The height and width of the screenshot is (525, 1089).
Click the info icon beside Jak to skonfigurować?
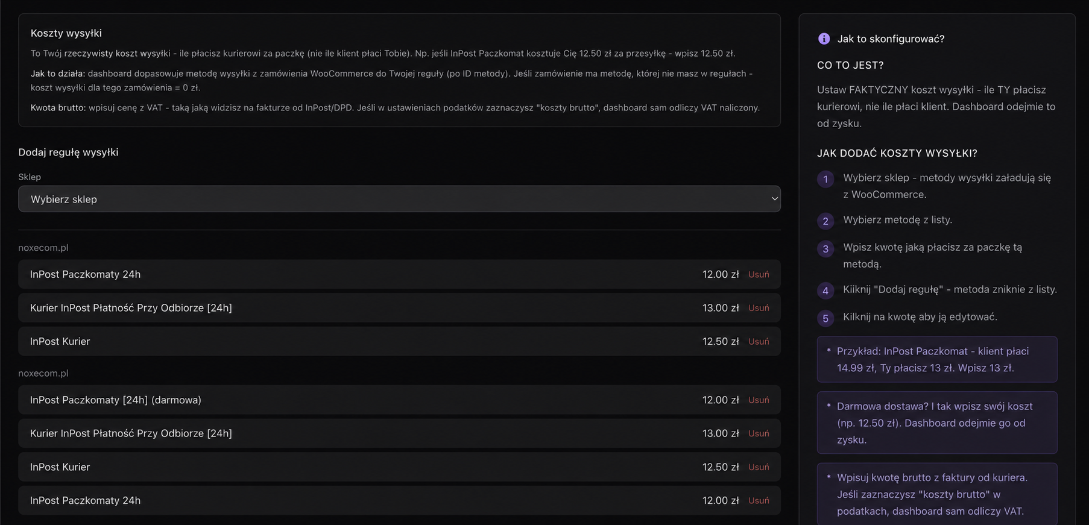point(824,39)
